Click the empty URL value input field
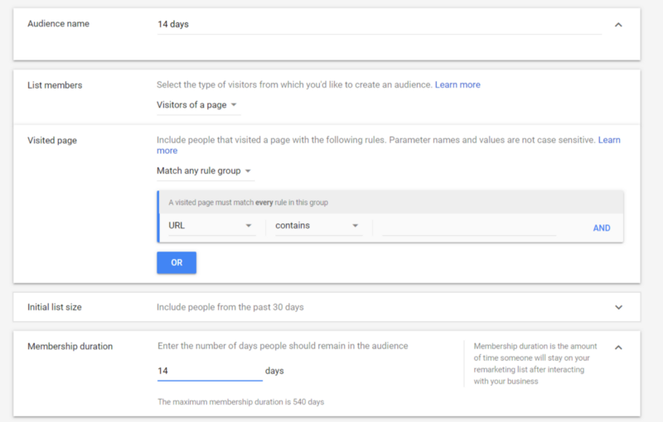663x422 pixels. pos(469,227)
